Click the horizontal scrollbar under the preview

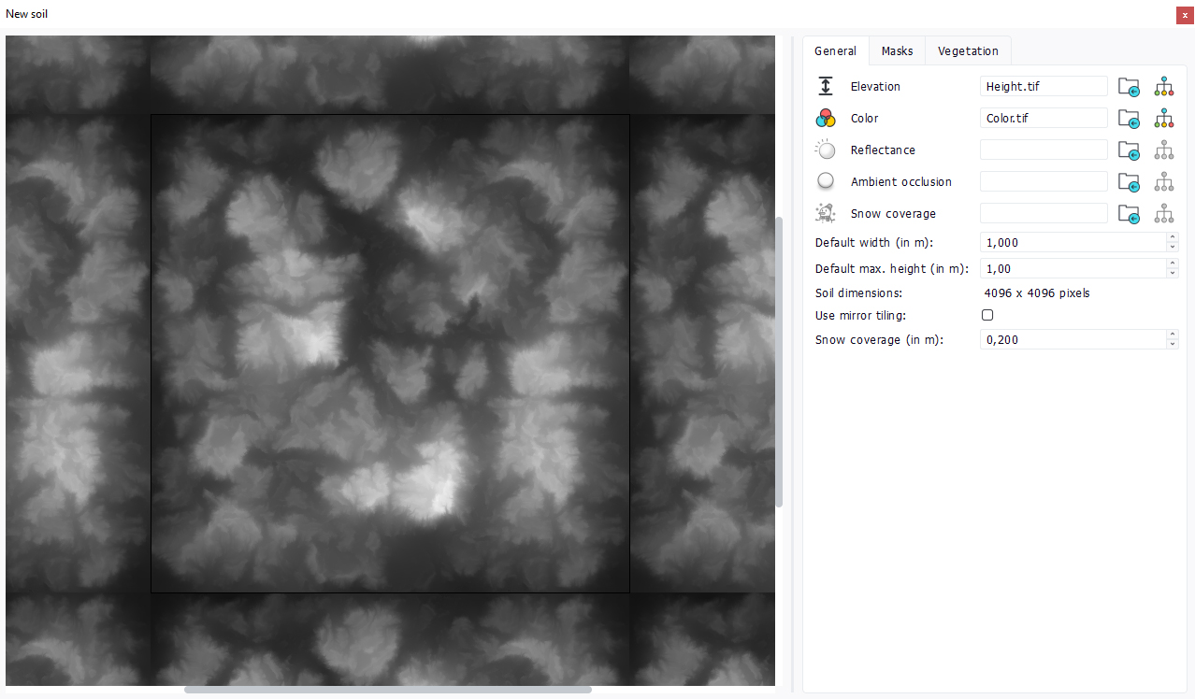coord(387,690)
